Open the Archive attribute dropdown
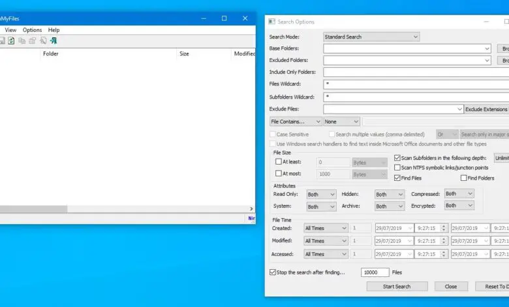Viewport: 509px width, 307px height. click(389, 206)
